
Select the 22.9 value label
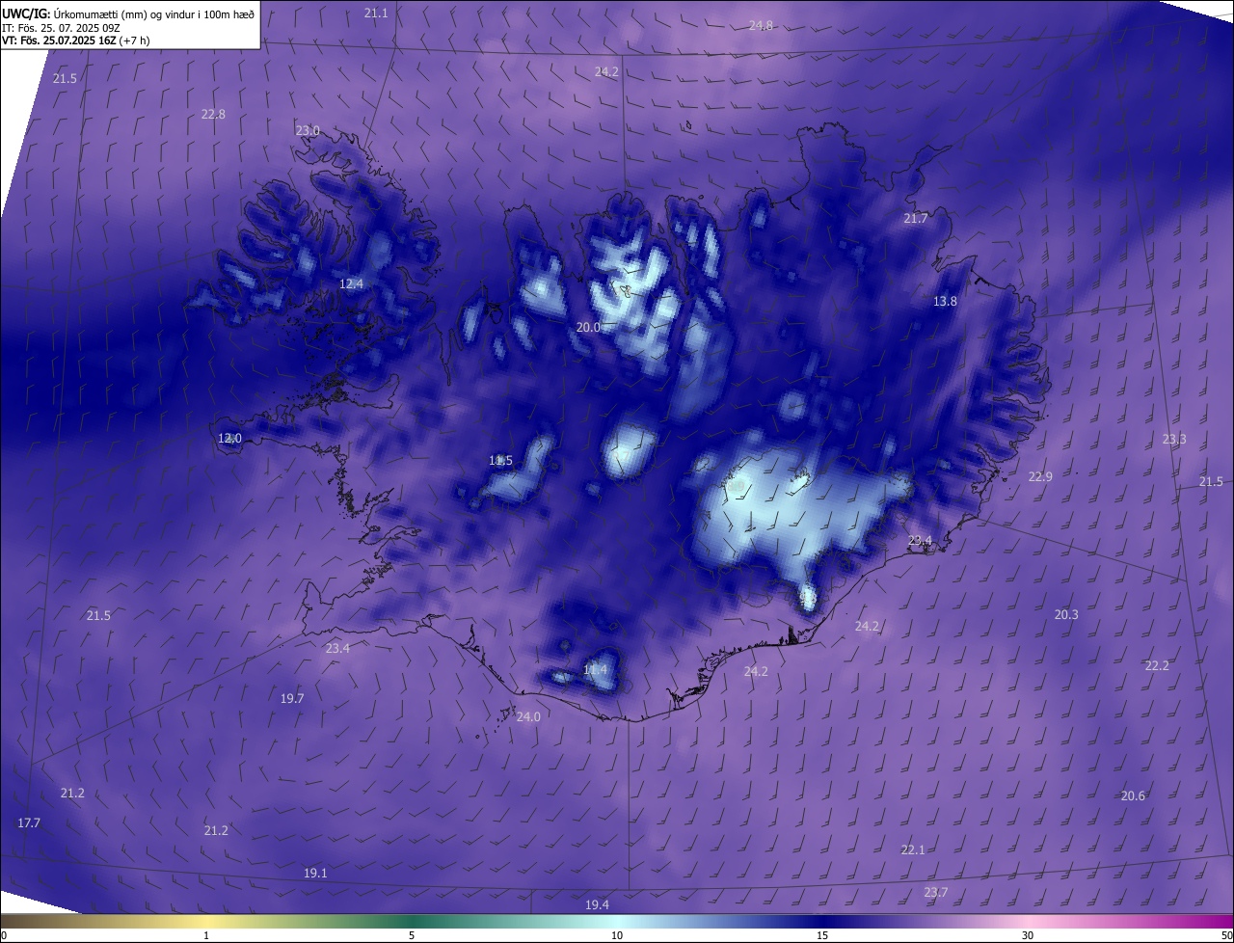(1040, 476)
